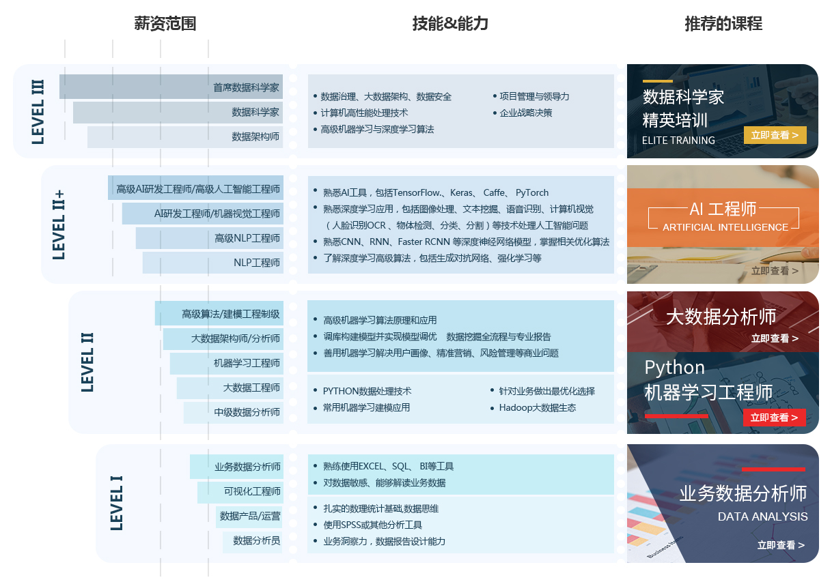Click the LEVEL III label
This screenshot has height=582, width=832.
(x=38, y=111)
